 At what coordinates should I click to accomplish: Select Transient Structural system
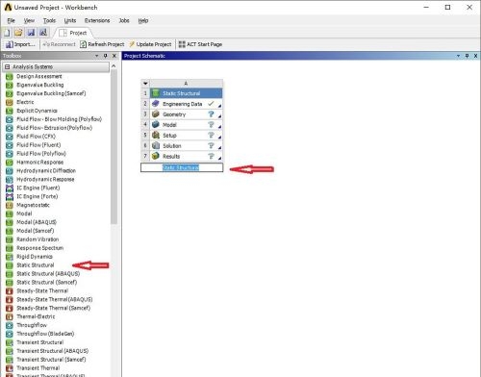pos(40,342)
